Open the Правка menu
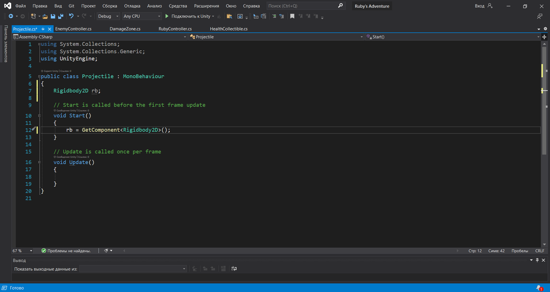This screenshot has width=550, height=292. [40, 6]
